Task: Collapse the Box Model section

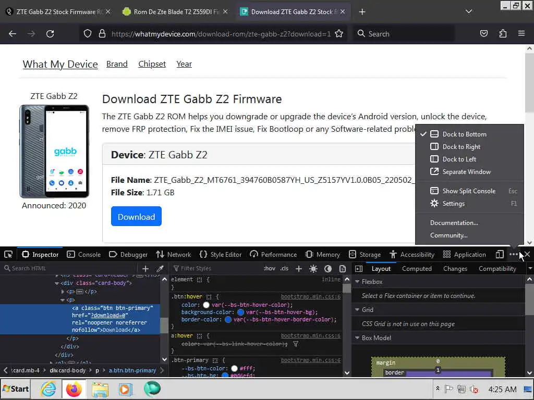Action: tap(357, 337)
